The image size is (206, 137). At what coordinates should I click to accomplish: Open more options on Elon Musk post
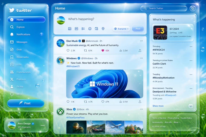(x=141, y=41)
